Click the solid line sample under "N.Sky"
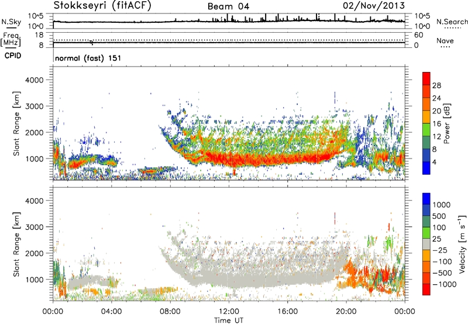The image size is (468, 324). click(x=11, y=28)
